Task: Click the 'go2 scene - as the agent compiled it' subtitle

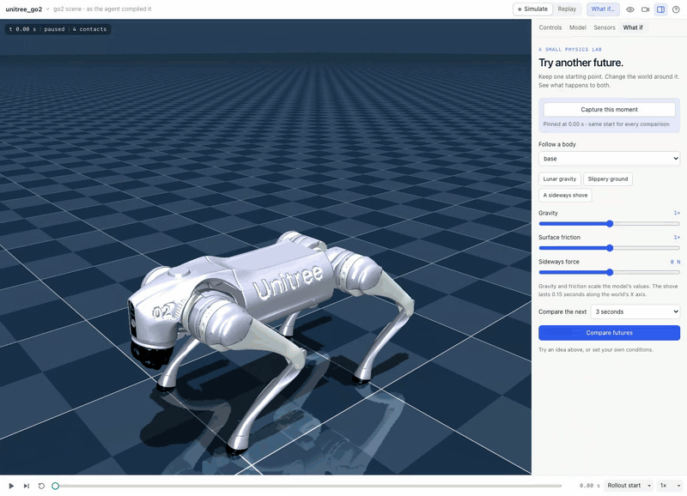Action: [102, 9]
